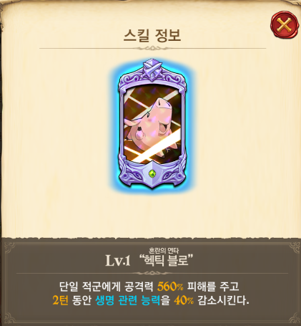The width and height of the screenshot is (301, 326).
Task: Click the orange 2턴 duration text
Action: [x=61, y=300]
